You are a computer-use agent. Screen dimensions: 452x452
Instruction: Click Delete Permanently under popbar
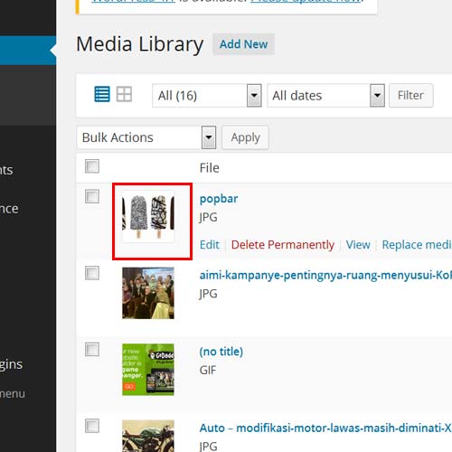(x=283, y=245)
